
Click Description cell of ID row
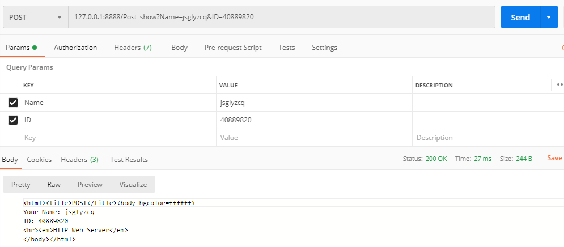coord(488,120)
